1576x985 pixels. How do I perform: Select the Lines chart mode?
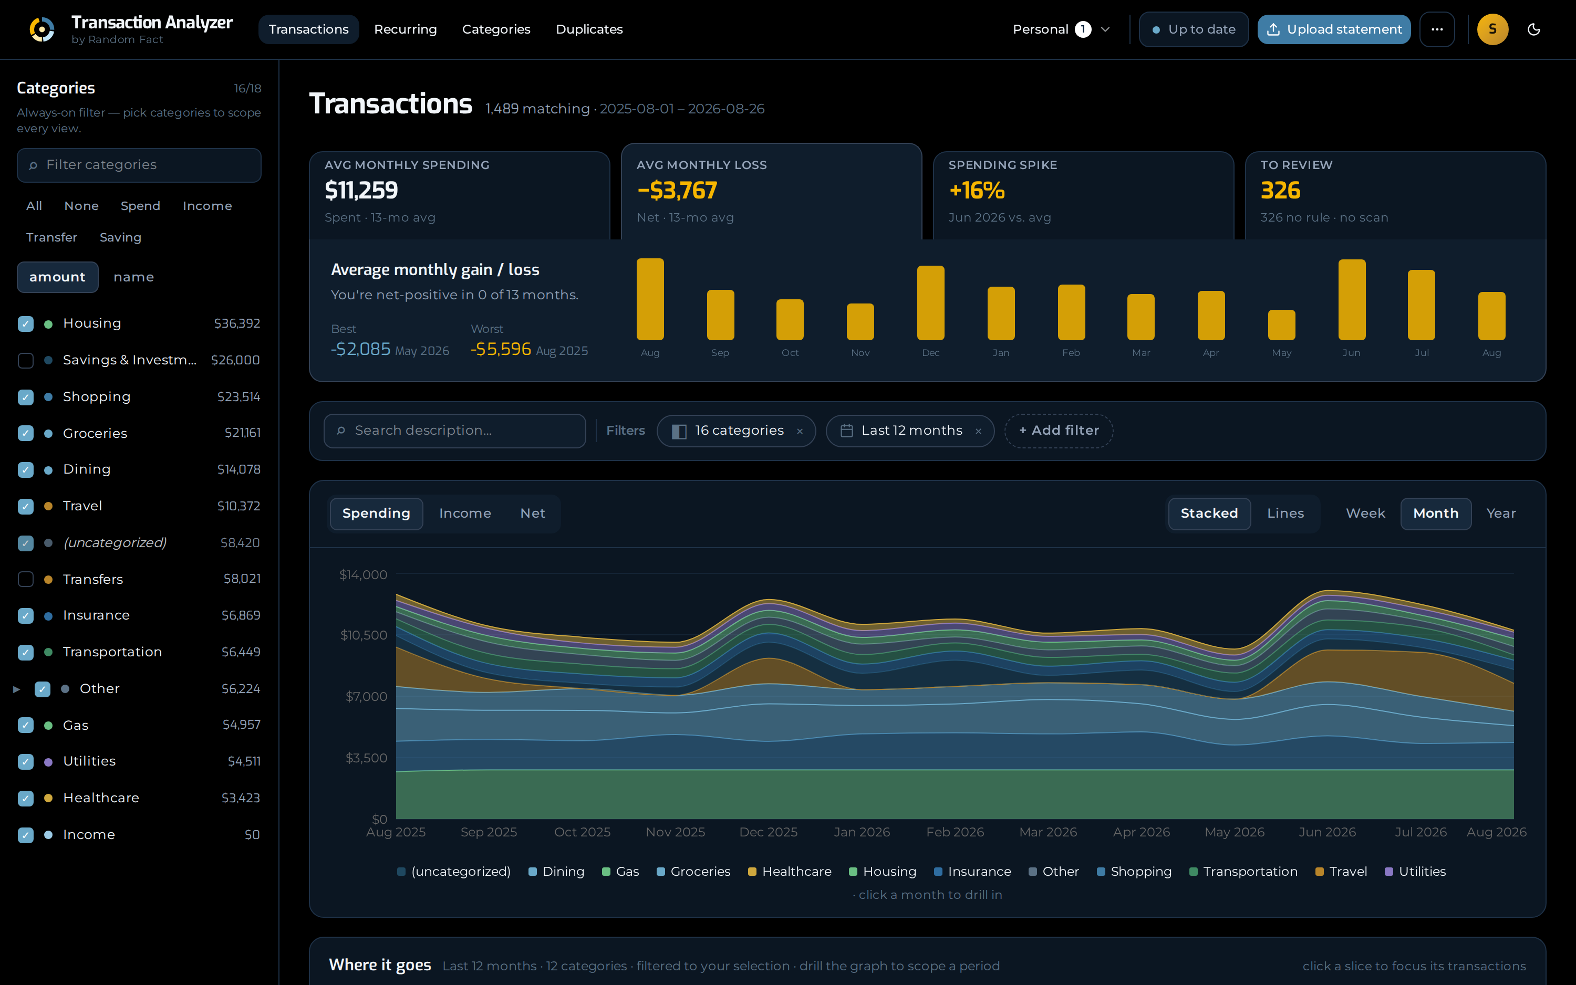[1284, 514]
